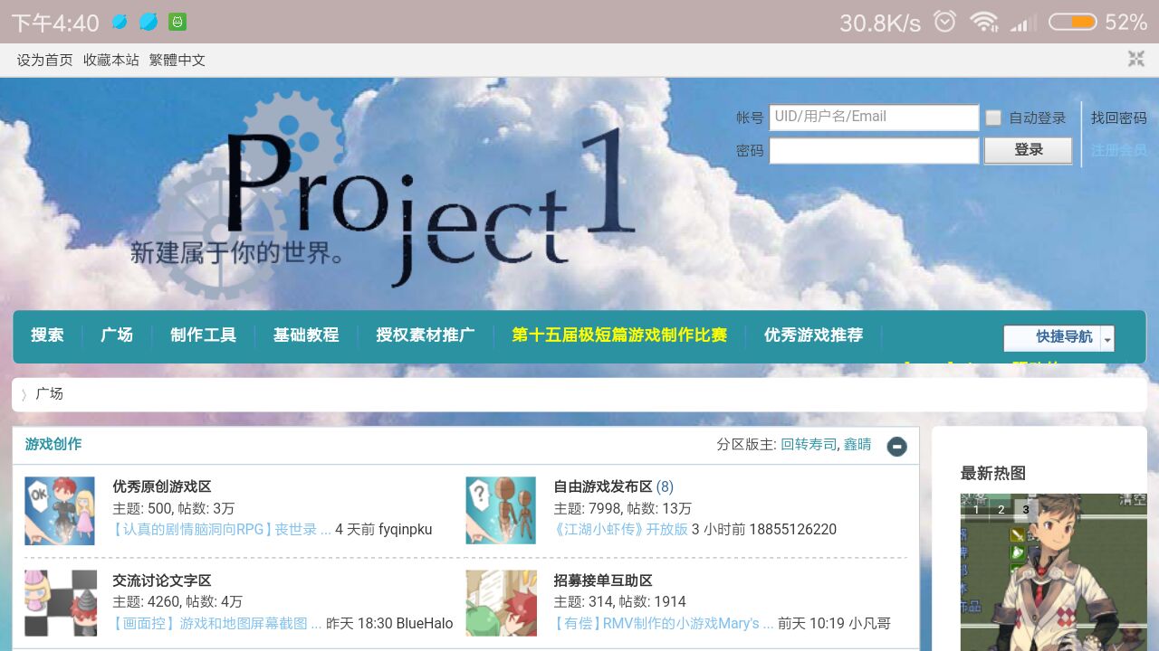Open post 【画面控】游戏和地图屏幕截图
The height and width of the screenshot is (651, 1159).
click(x=217, y=624)
